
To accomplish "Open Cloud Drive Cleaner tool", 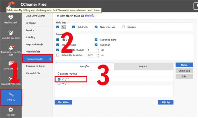I will pyautogui.click(x=35, y=16).
